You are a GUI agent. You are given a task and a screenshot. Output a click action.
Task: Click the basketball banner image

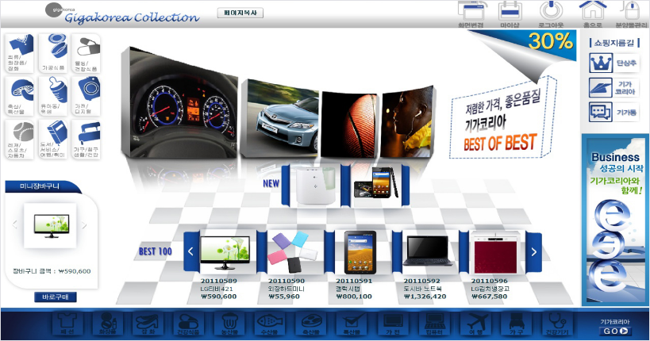point(349,125)
